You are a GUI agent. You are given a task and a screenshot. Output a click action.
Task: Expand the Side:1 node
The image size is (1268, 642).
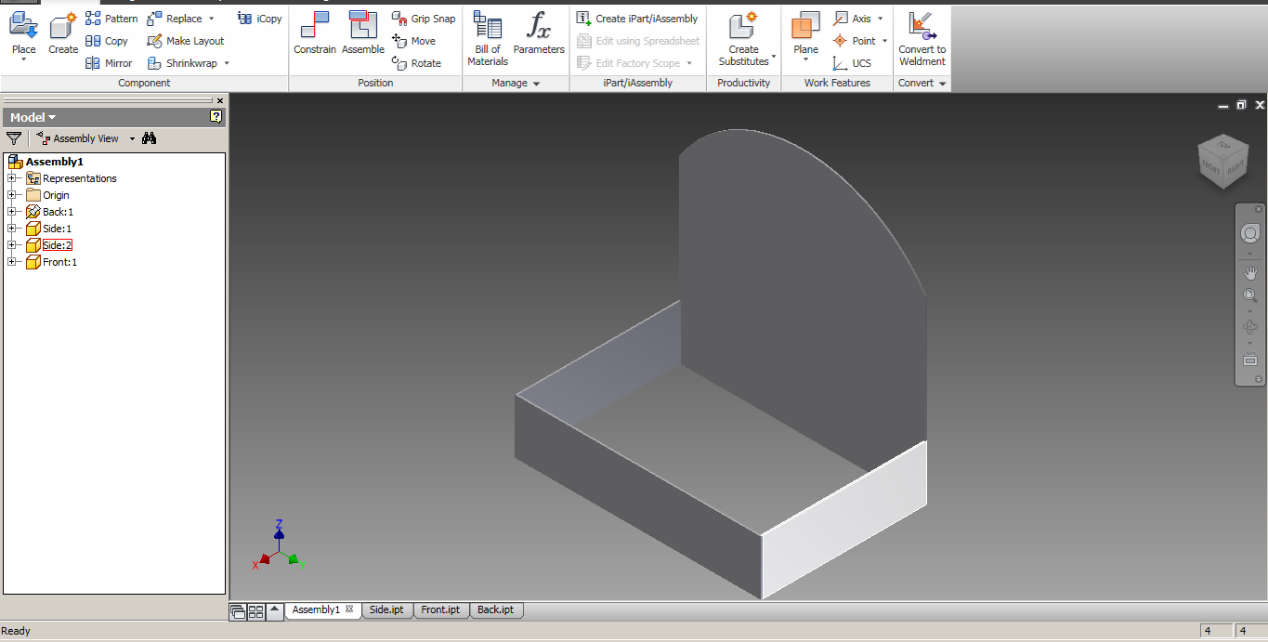click(12, 229)
